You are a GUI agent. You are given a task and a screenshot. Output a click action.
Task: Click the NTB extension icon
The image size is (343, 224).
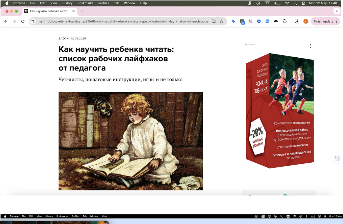click(x=276, y=21)
